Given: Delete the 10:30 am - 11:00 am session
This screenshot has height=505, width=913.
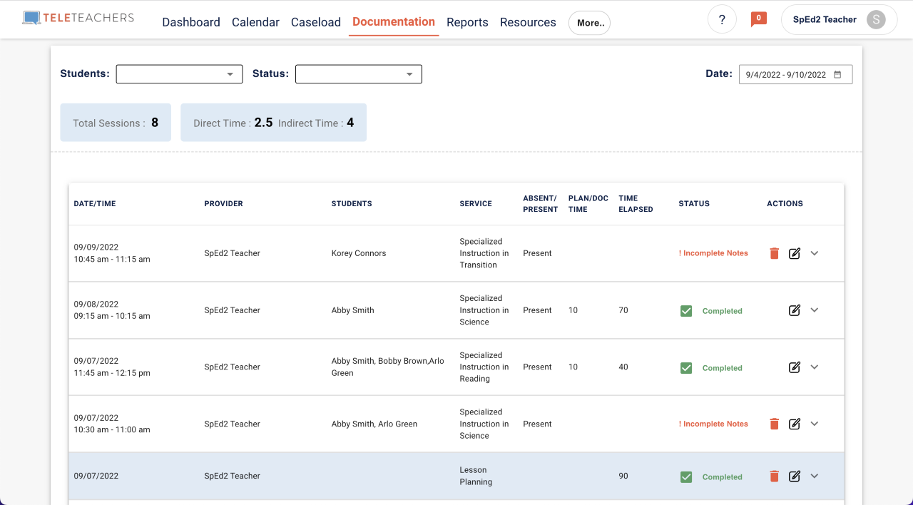Looking at the screenshot, I should click(x=775, y=424).
